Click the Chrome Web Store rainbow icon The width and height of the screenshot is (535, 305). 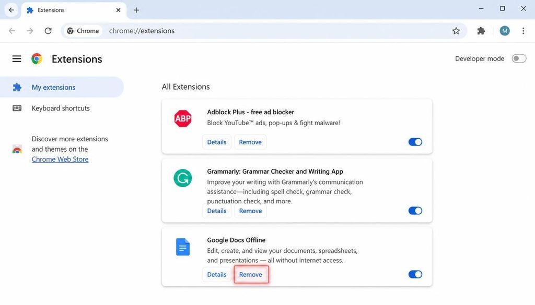[17, 149]
